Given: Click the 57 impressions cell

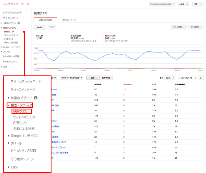Looking at the screenshot, I should (96, 89).
